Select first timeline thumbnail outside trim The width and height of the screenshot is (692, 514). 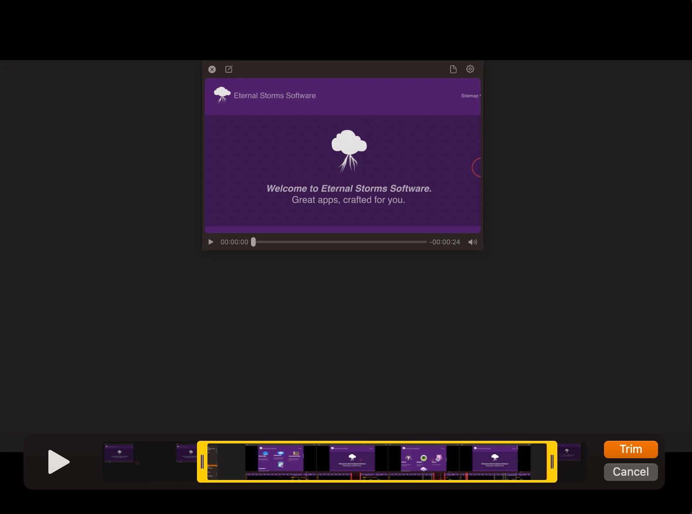click(119, 453)
